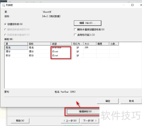The image size is (142, 126).
Task: Close the 列映射 window
Action: click(x=141, y=5)
